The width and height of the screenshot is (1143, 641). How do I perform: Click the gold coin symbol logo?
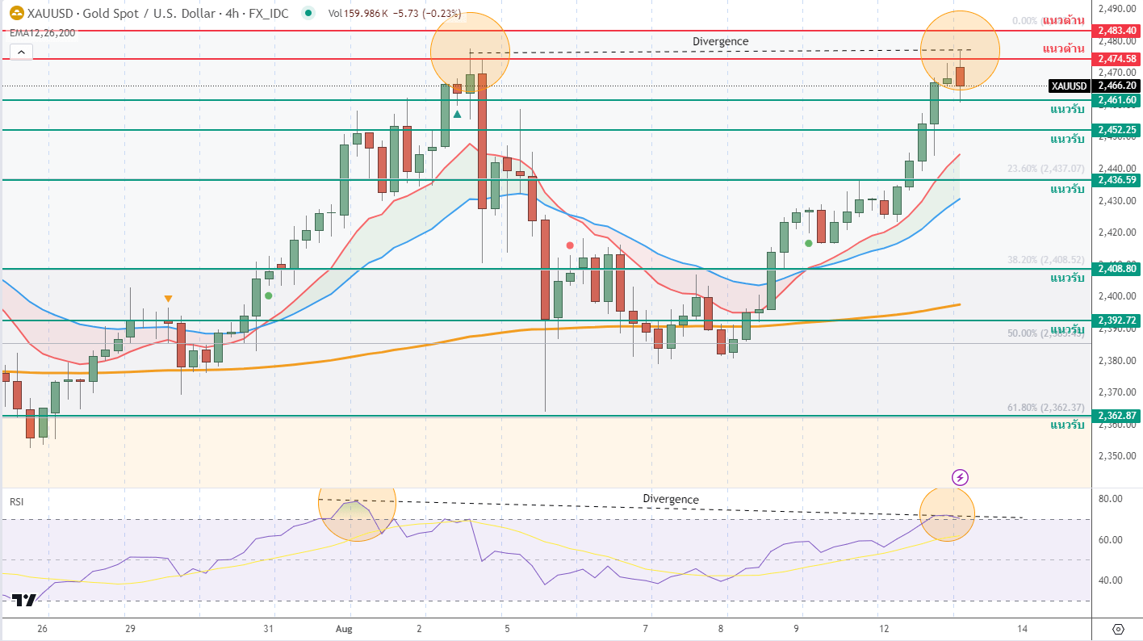pyautogui.click(x=16, y=13)
